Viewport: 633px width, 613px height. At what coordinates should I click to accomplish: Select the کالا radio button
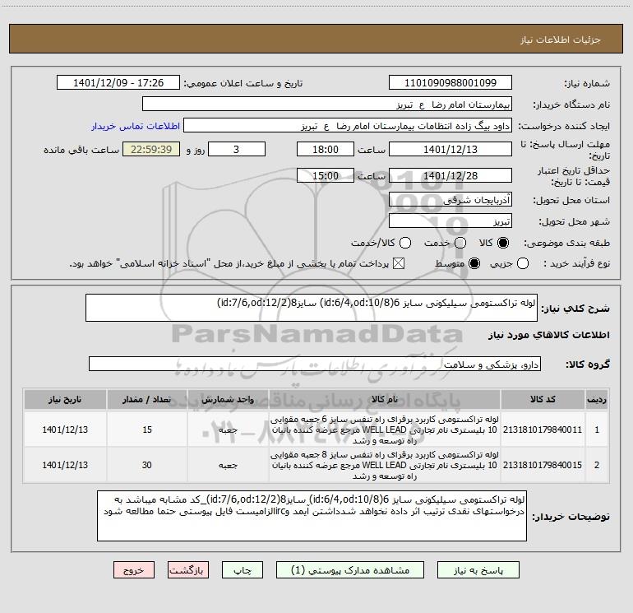point(503,243)
